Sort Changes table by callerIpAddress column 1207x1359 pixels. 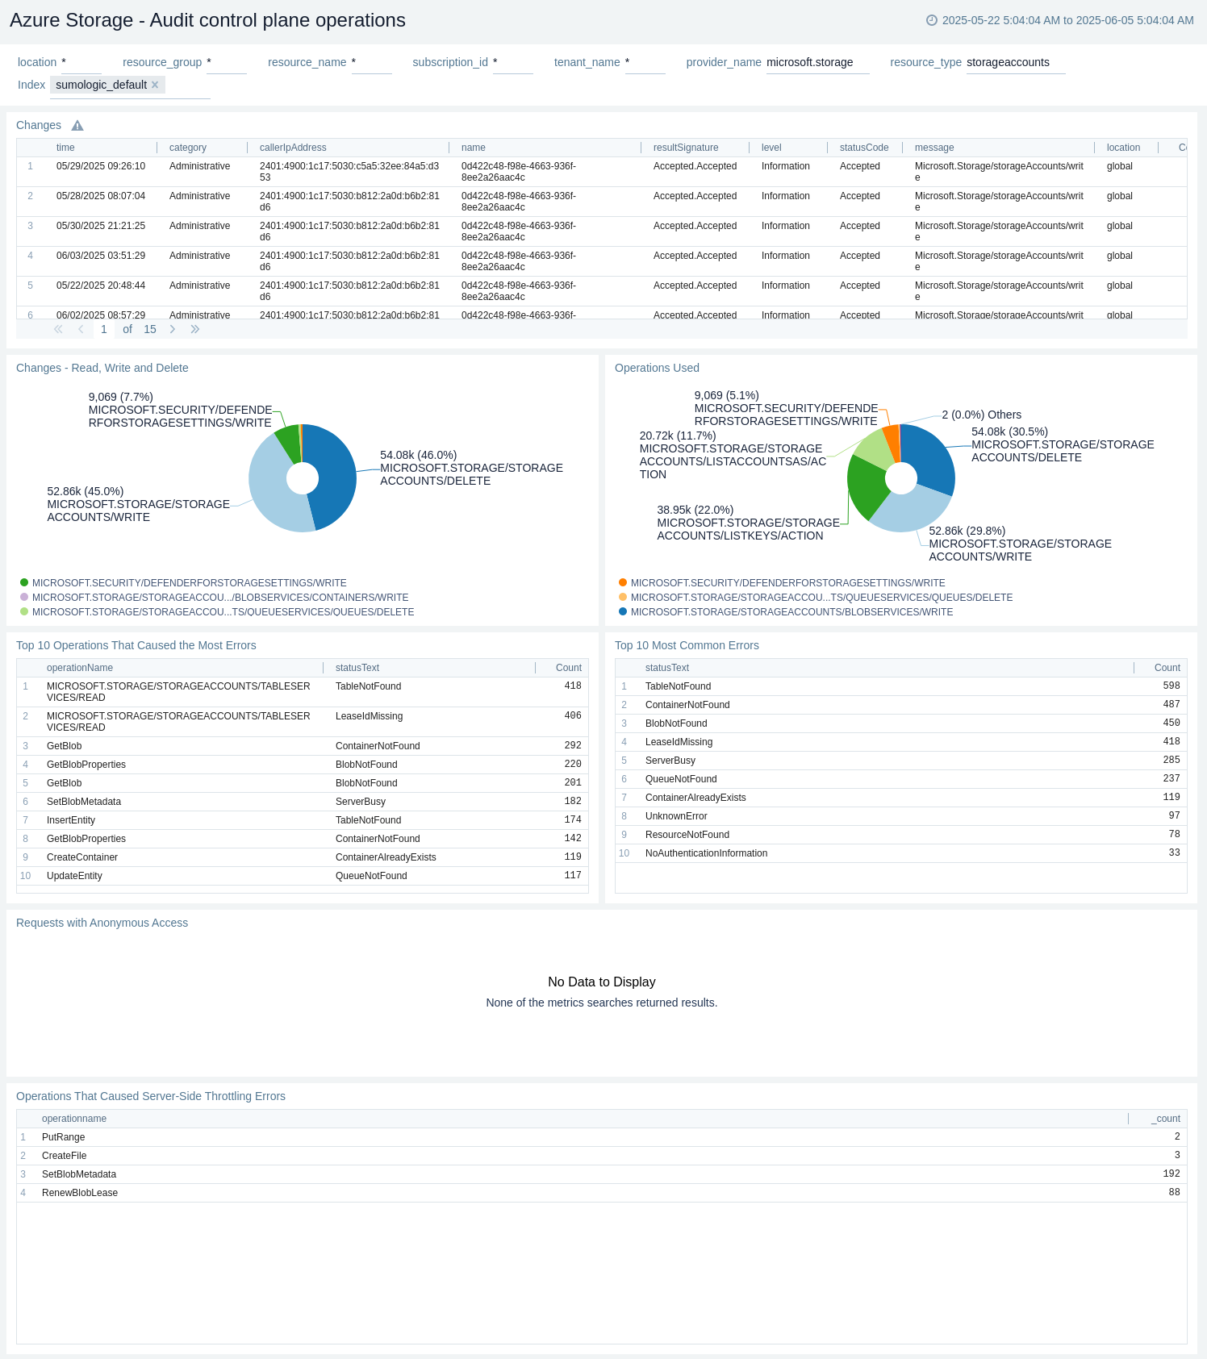click(293, 148)
